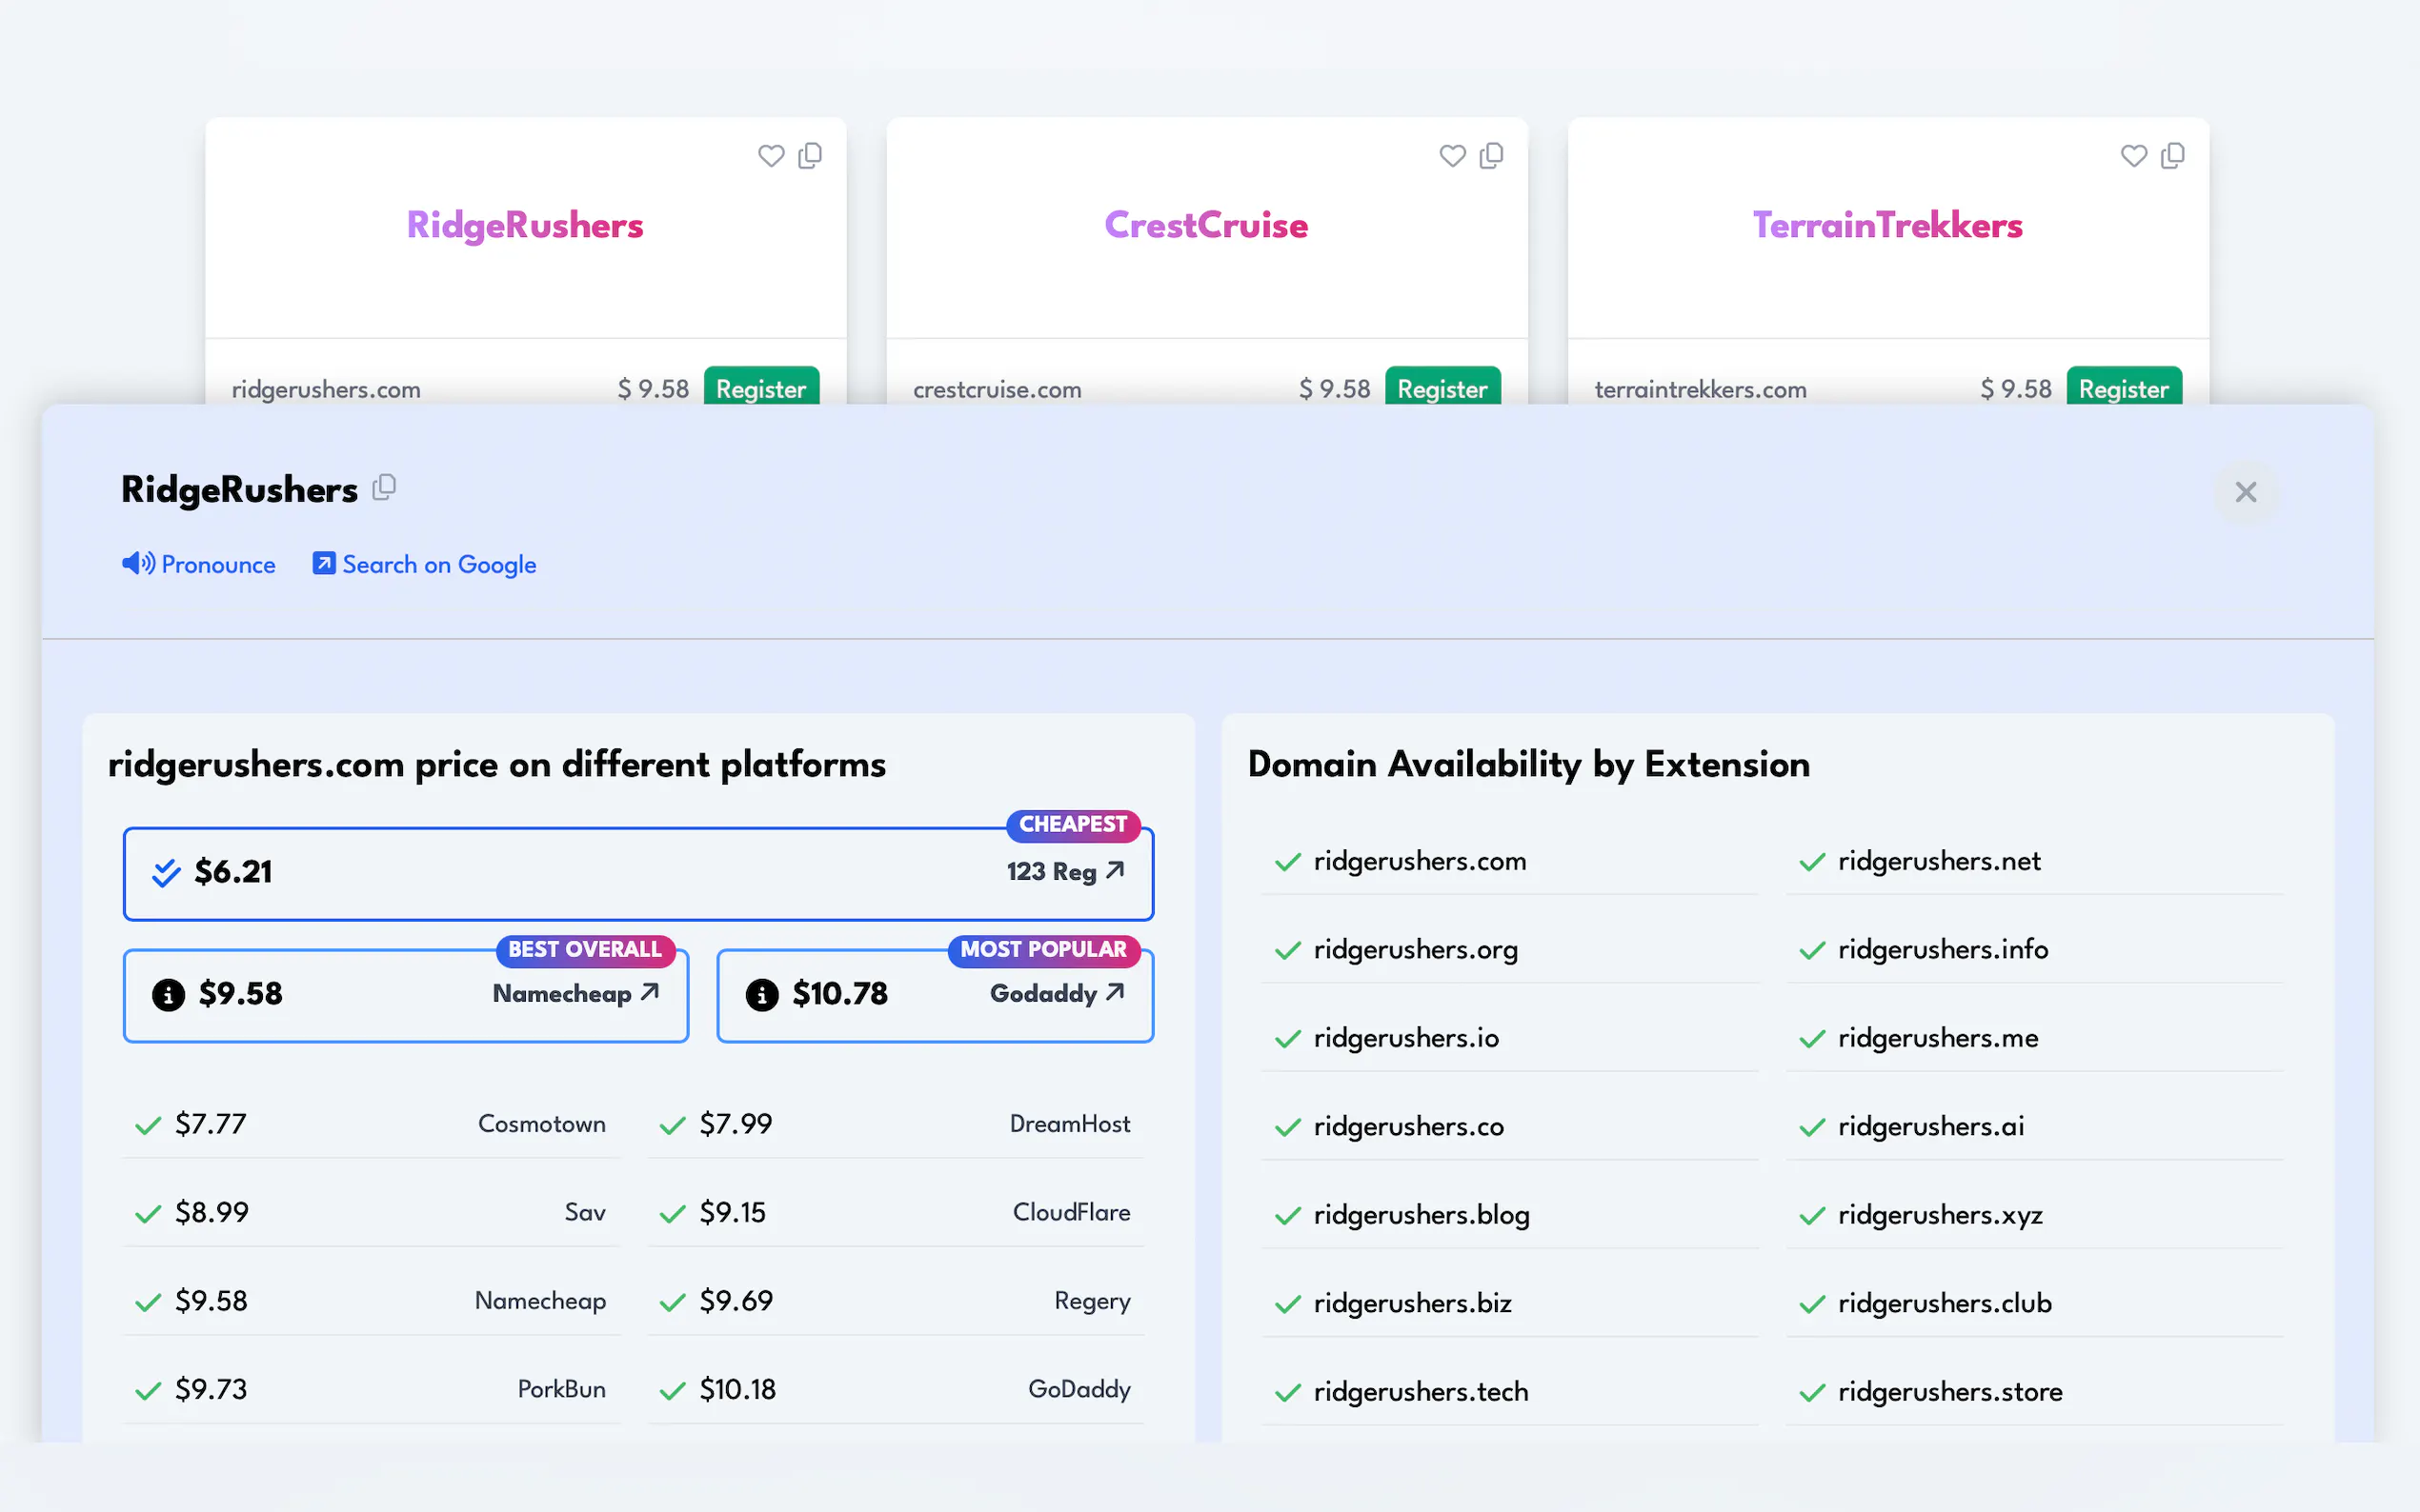Screen dimensions: 2420x1512
Task: Favorite TerrainTrekkers with the heart icon
Action: [x=2133, y=156]
